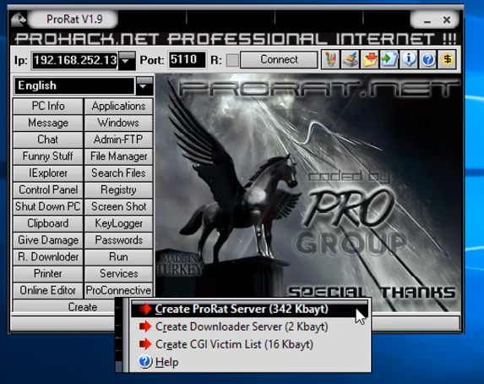Select Create ProRat Server (342 Kbayt)

click(x=250, y=309)
